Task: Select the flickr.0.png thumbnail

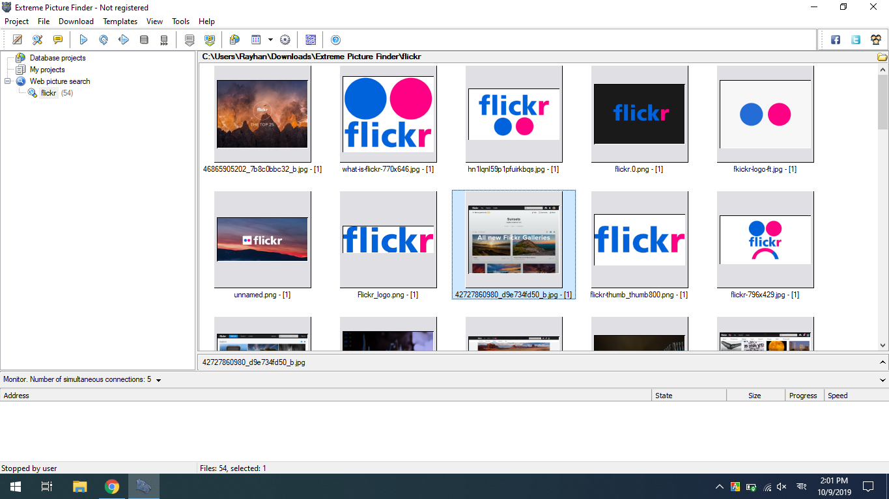Action: click(640, 114)
